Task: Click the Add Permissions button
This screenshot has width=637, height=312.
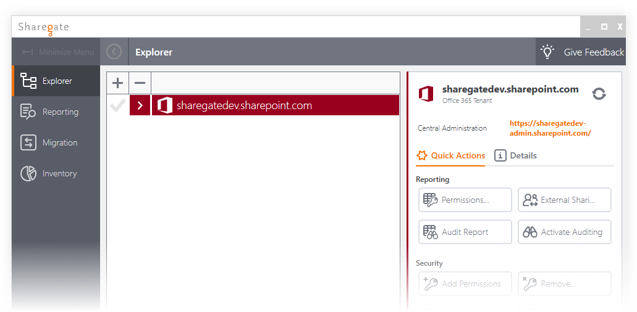Action: click(x=465, y=284)
